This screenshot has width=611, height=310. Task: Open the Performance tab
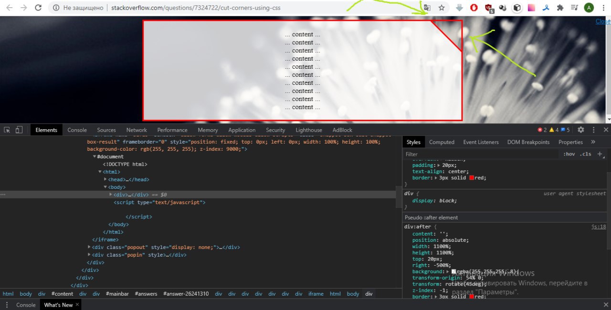click(x=172, y=130)
